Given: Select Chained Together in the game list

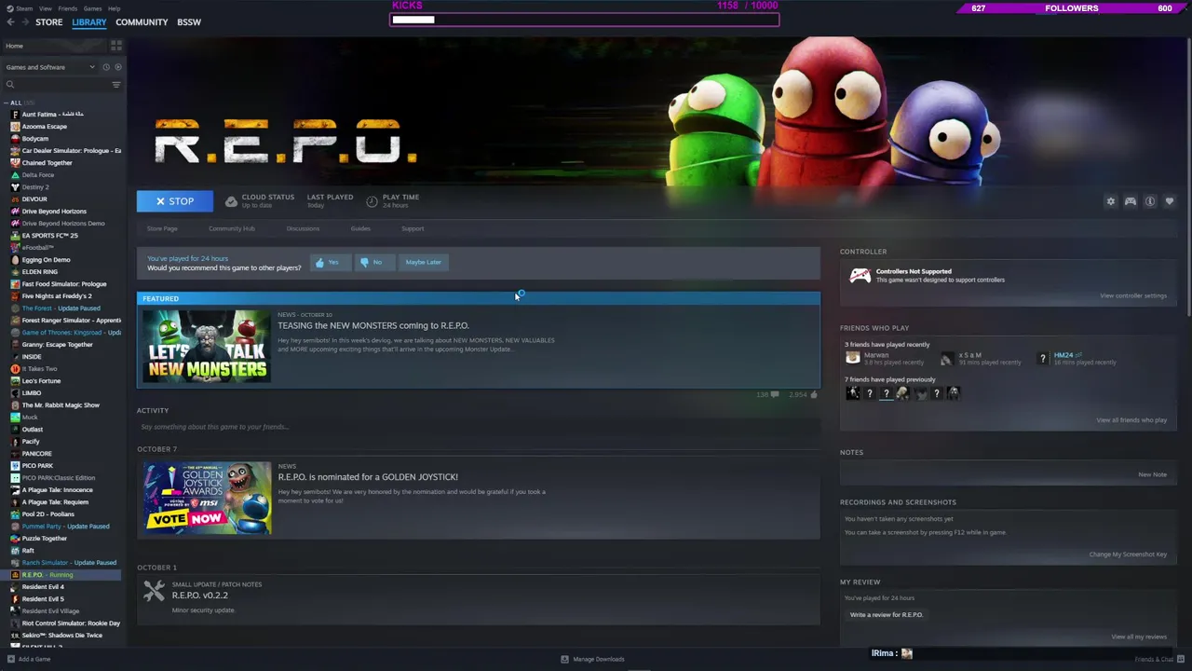Looking at the screenshot, I should (x=47, y=163).
